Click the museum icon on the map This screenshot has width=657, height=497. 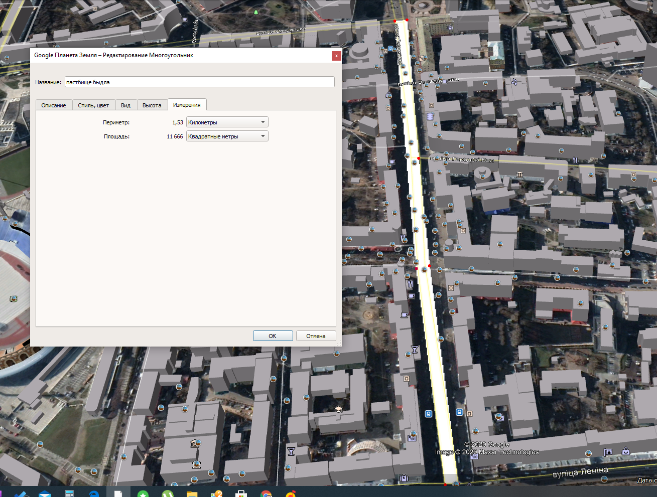(x=519, y=175)
